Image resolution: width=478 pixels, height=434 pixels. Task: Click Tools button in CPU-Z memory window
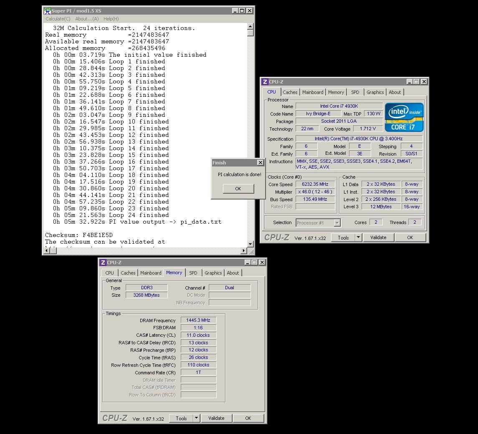(x=181, y=419)
